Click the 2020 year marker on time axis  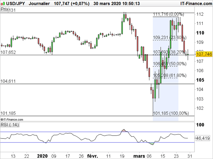point(42,156)
